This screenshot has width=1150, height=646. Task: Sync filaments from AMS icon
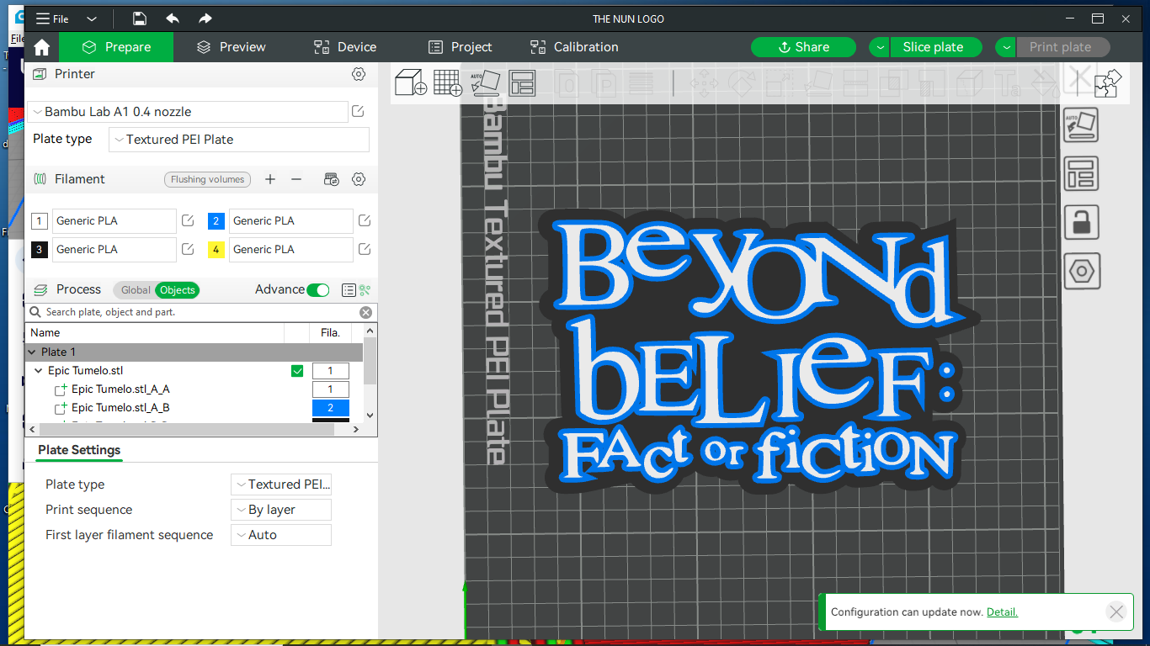click(332, 179)
